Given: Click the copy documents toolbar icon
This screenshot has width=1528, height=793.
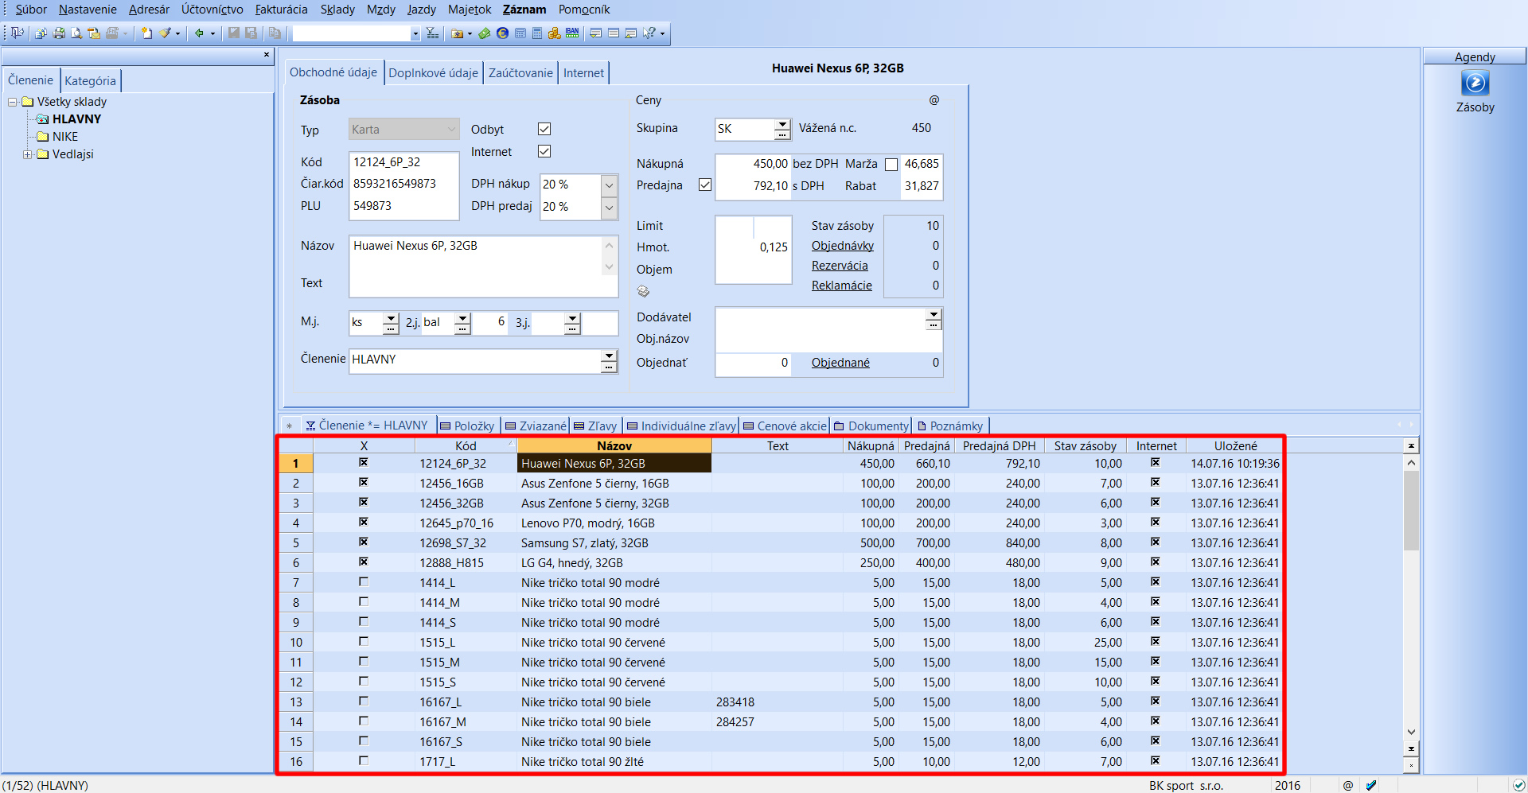Looking at the screenshot, I should [275, 33].
